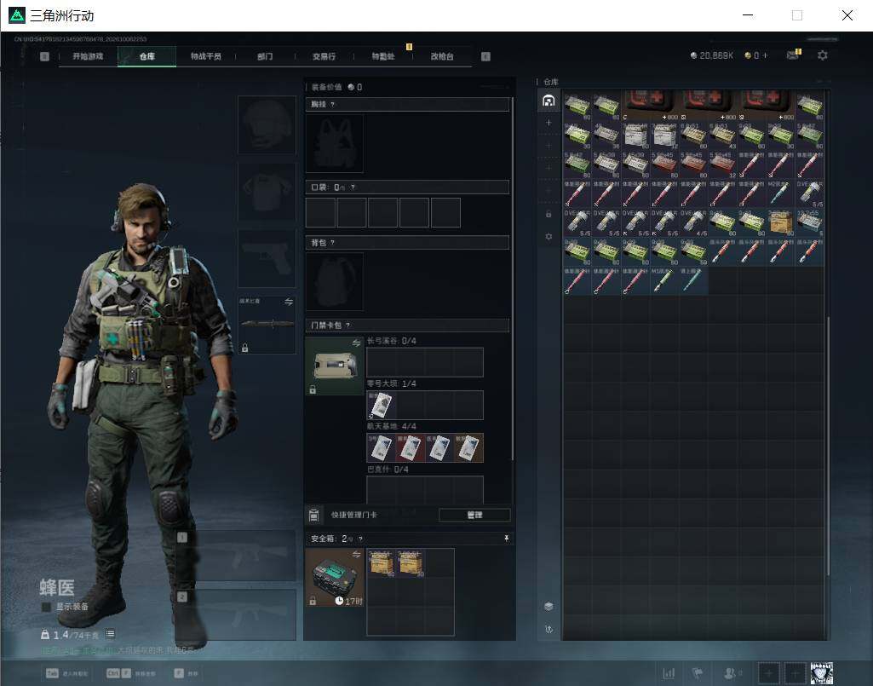
Task: Select first ammo box in safe box
Action: click(x=382, y=563)
